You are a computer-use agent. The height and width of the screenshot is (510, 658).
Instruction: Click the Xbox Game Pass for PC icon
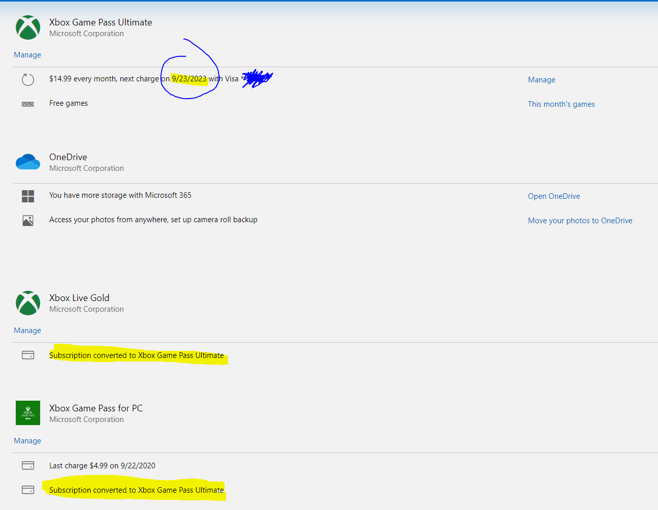point(28,413)
